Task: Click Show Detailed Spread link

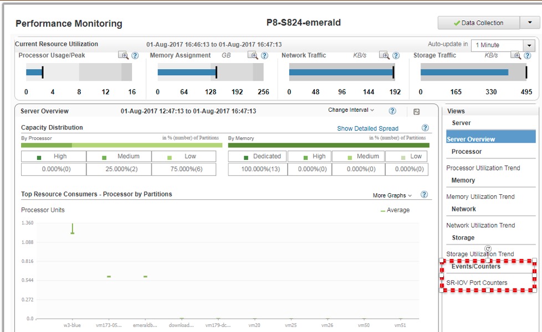Action: 367,128
